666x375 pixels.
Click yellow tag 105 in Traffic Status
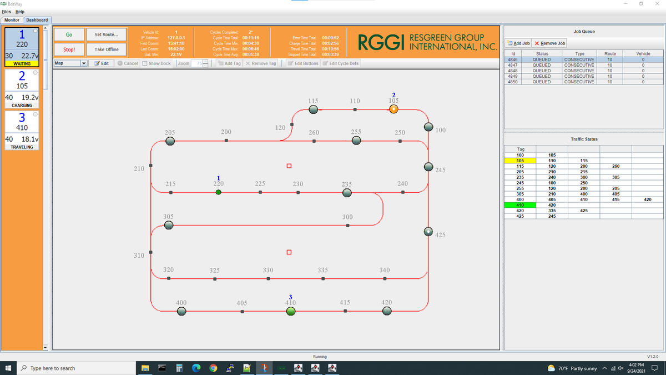520,161
